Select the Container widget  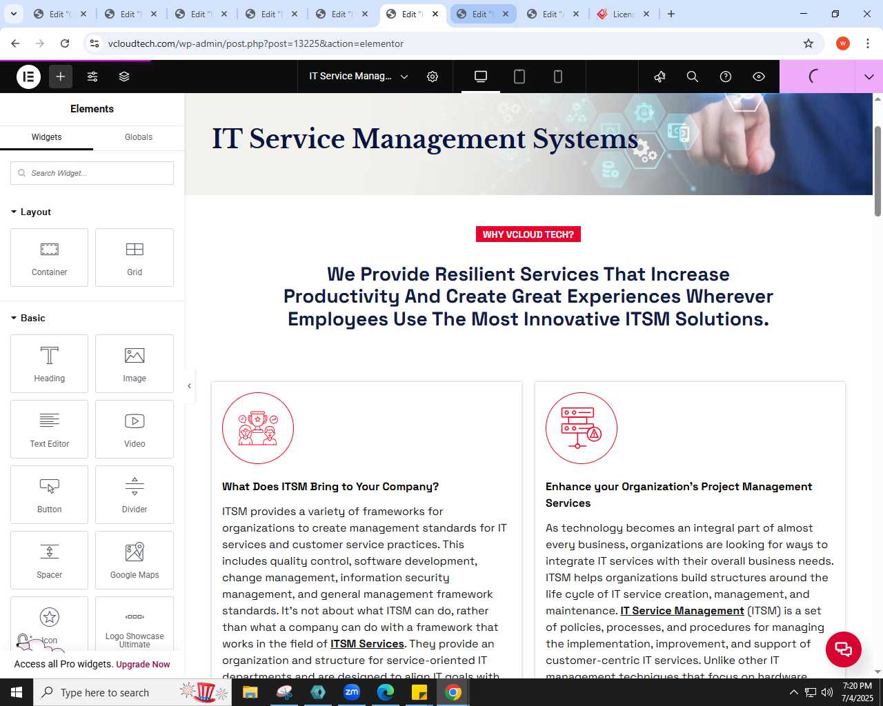[49, 257]
